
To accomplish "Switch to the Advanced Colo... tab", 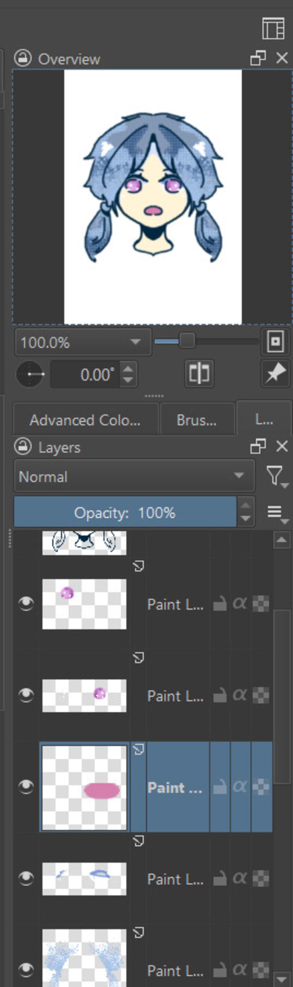I will point(85,420).
